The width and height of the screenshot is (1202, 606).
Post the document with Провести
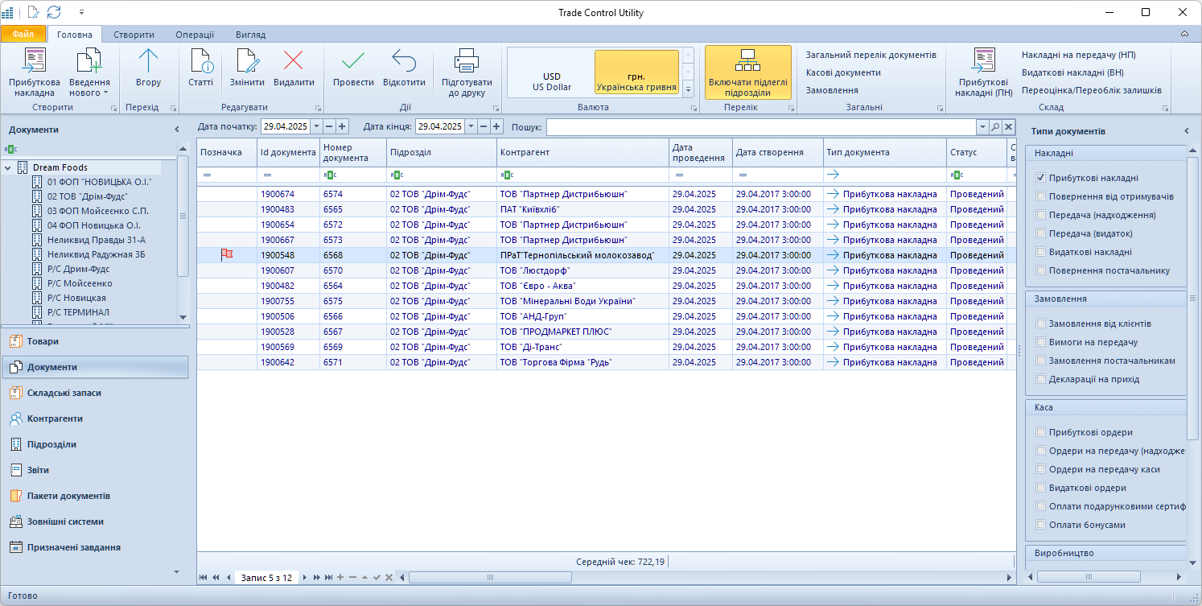[353, 68]
